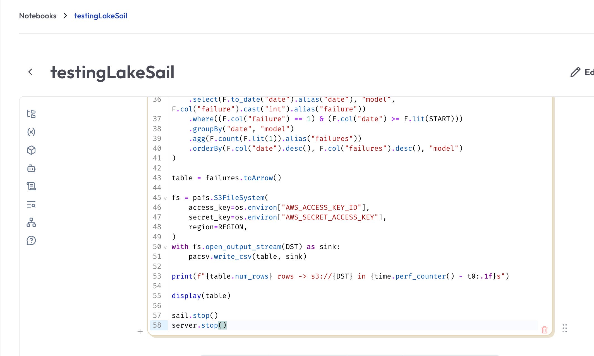The height and width of the screenshot is (356, 594).
Task: Place cursor on display(table) line
Action: click(201, 296)
